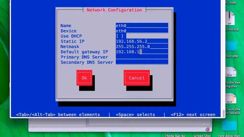Click the Cancel button

pyautogui.click(x=136, y=78)
